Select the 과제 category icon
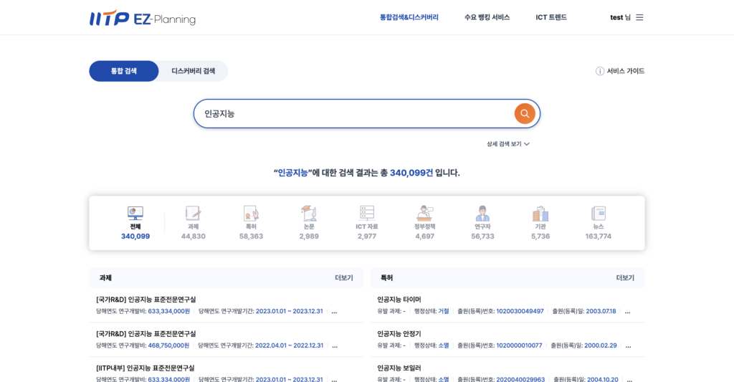This screenshot has width=734, height=382. click(x=193, y=214)
